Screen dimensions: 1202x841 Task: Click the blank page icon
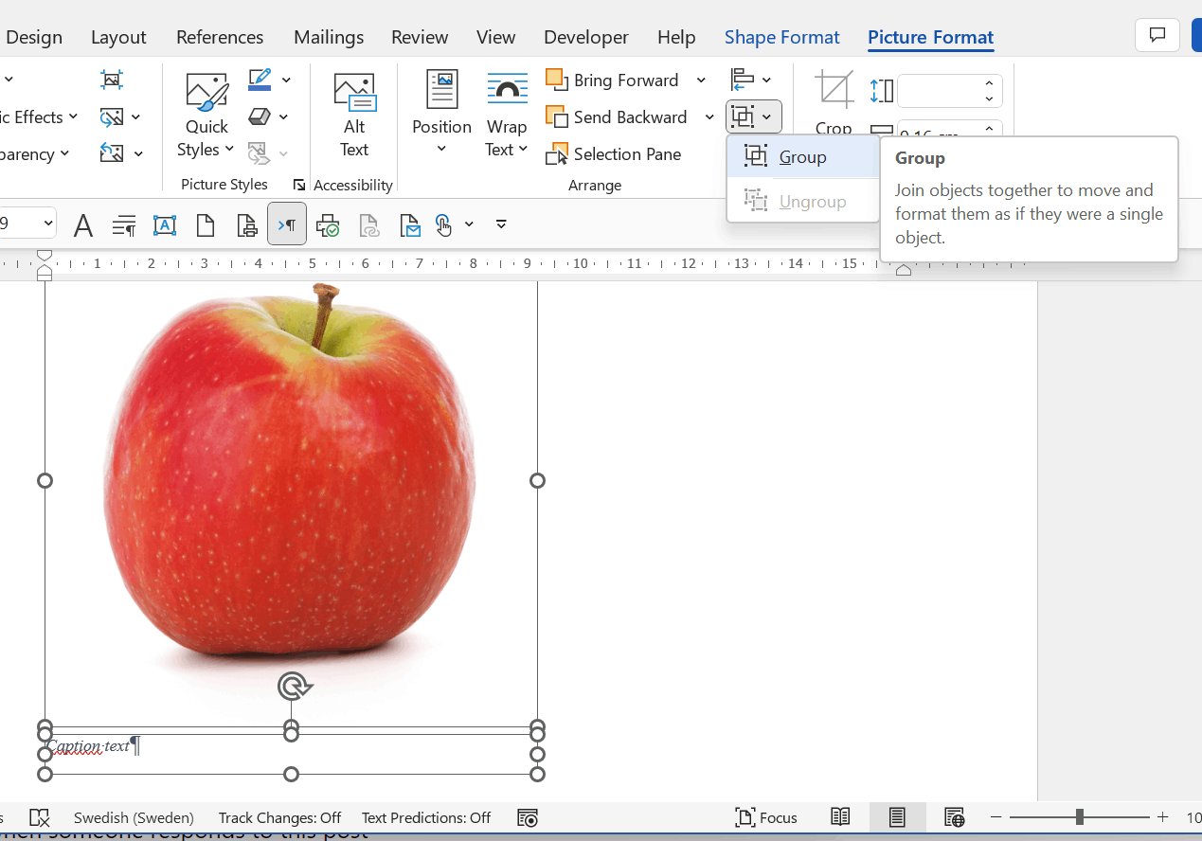point(206,225)
